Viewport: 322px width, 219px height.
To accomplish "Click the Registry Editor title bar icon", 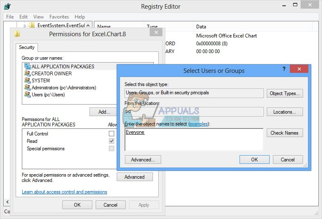I will pos(7,6).
